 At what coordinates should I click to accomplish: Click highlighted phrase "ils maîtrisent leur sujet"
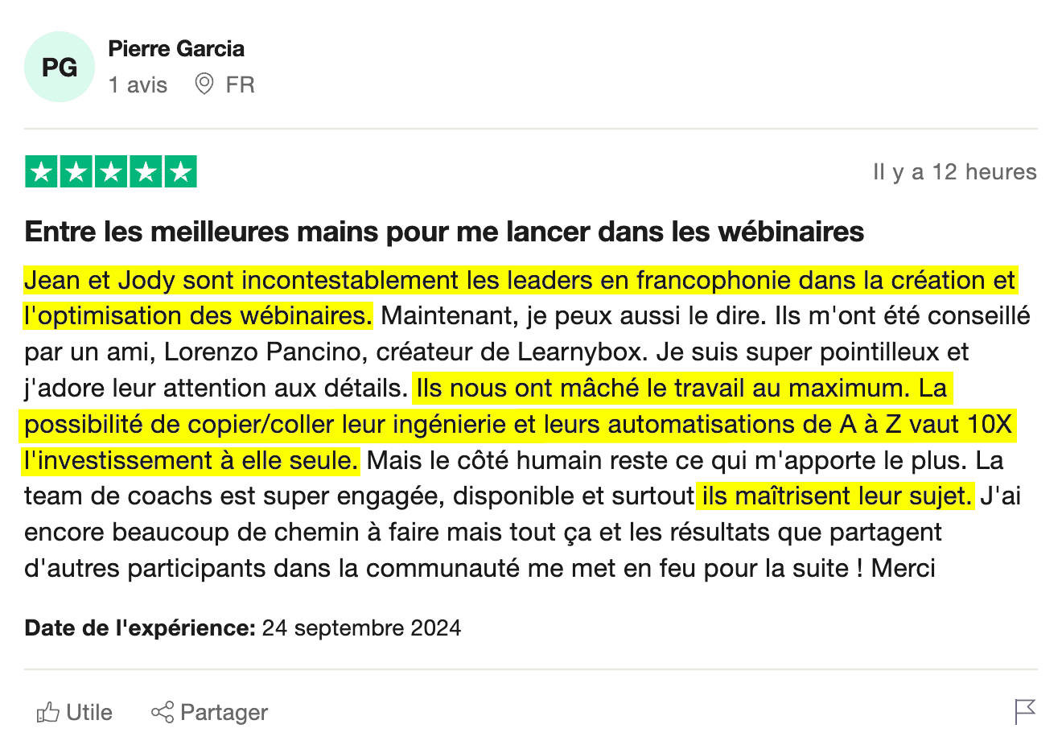(x=835, y=496)
